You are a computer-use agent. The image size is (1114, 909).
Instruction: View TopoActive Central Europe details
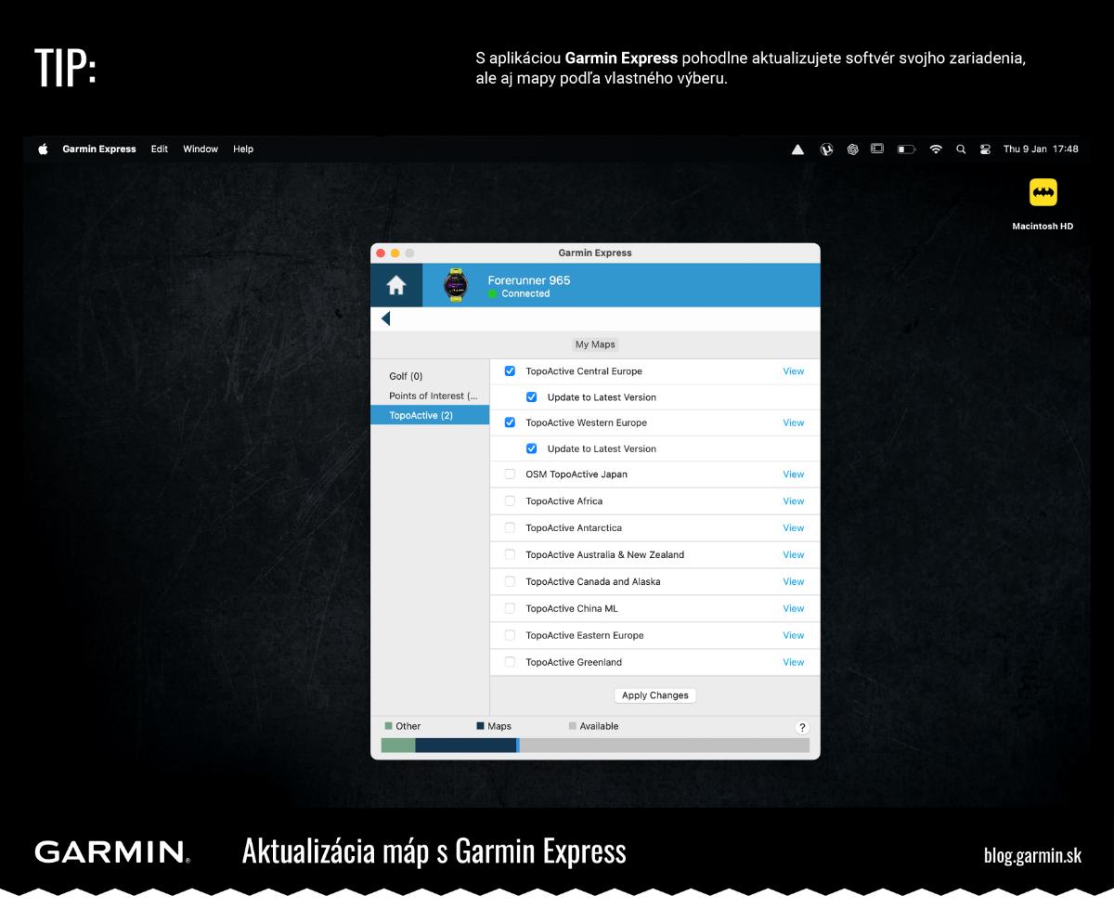click(x=794, y=371)
